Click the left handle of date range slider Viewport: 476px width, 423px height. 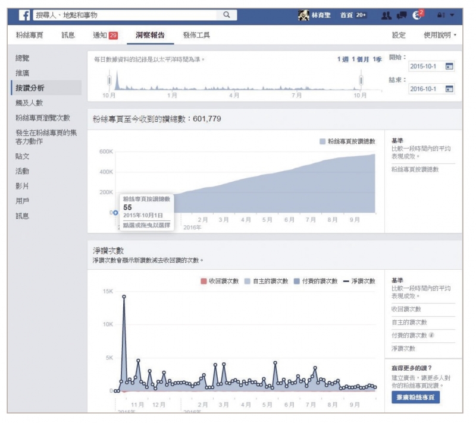pos(109,80)
